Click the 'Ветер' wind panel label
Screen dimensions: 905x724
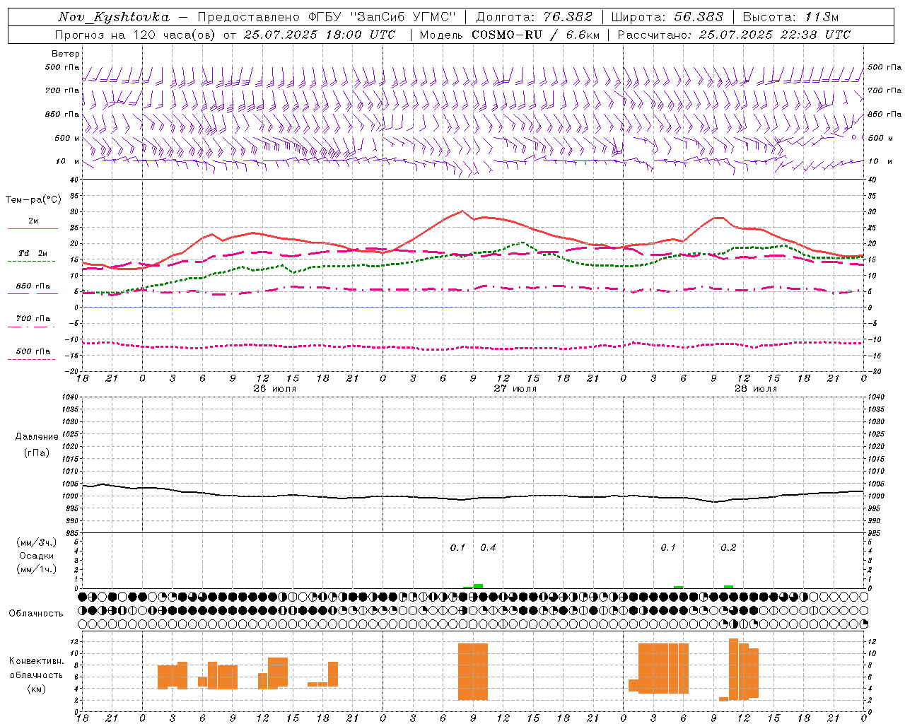pyautogui.click(x=66, y=54)
